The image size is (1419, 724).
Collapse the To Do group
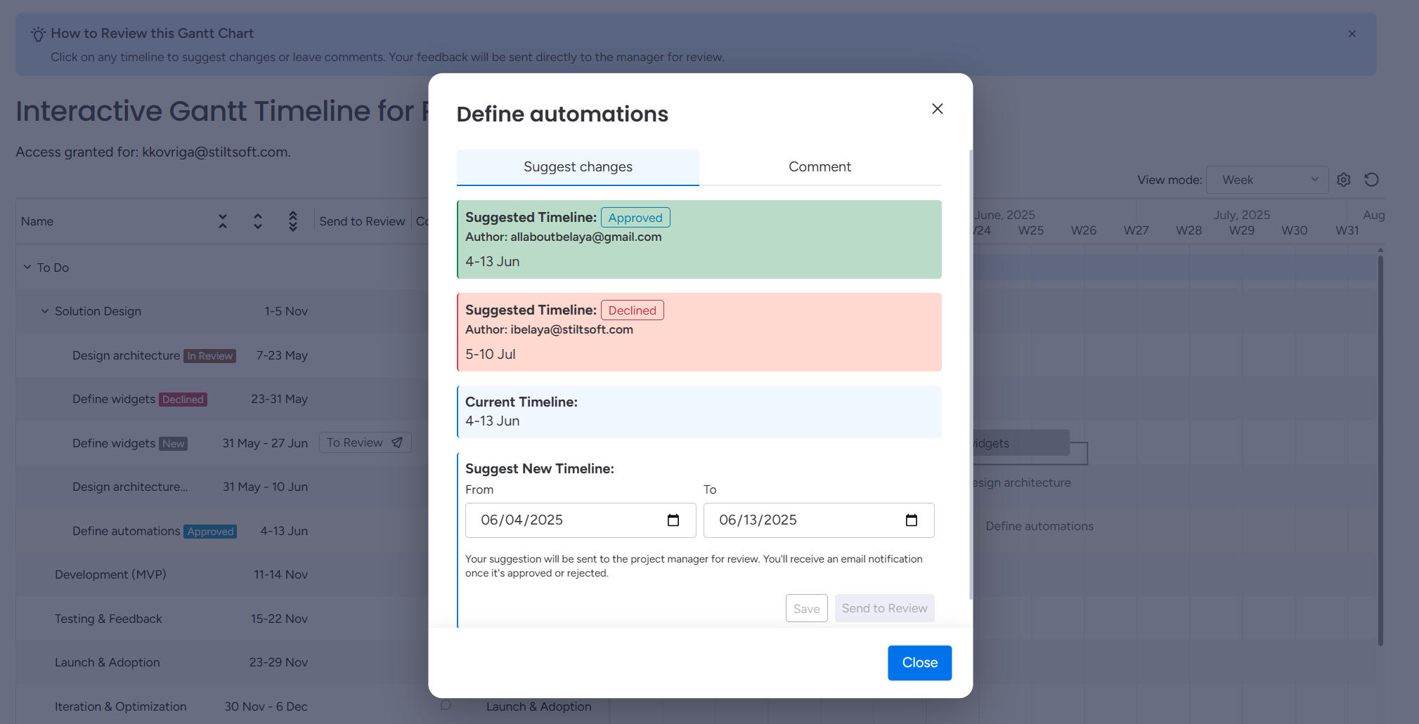27,268
